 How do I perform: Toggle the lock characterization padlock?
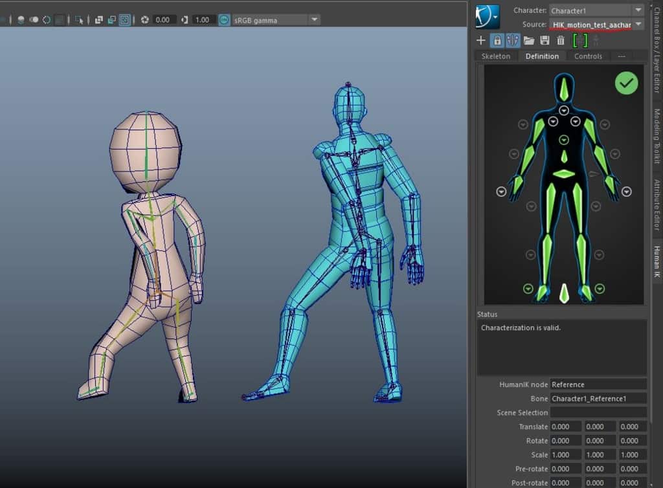[497, 41]
